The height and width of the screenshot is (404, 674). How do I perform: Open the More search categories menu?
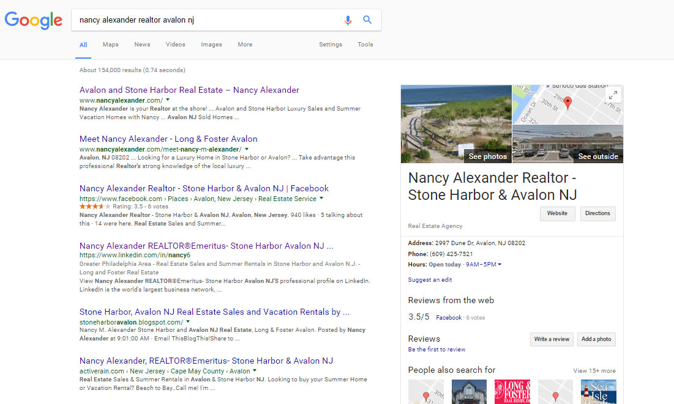click(245, 45)
